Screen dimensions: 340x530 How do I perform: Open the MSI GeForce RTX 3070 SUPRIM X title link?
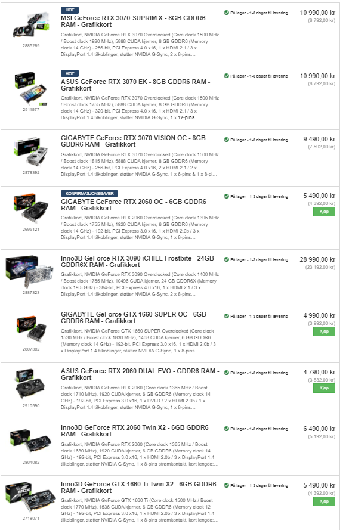click(133, 21)
